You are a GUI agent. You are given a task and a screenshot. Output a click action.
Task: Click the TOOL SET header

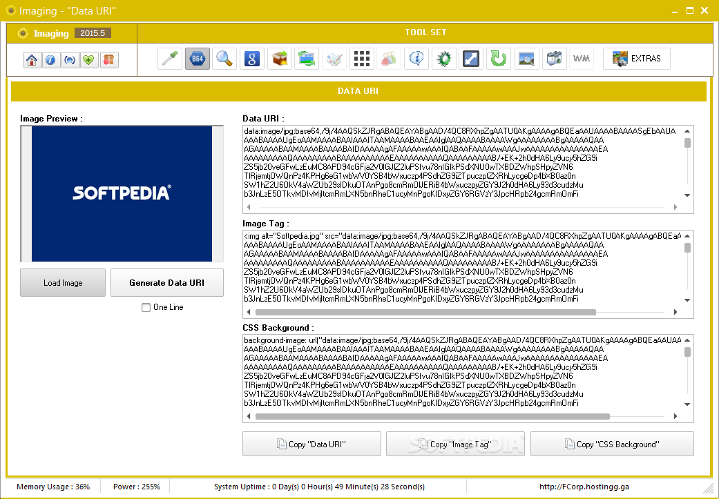coord(425,32)
